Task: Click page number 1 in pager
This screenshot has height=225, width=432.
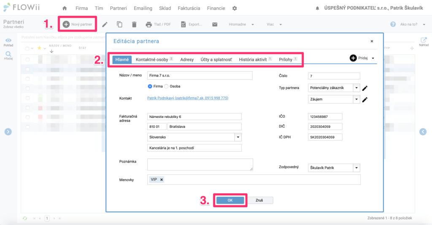Action: tap(47, 218)
